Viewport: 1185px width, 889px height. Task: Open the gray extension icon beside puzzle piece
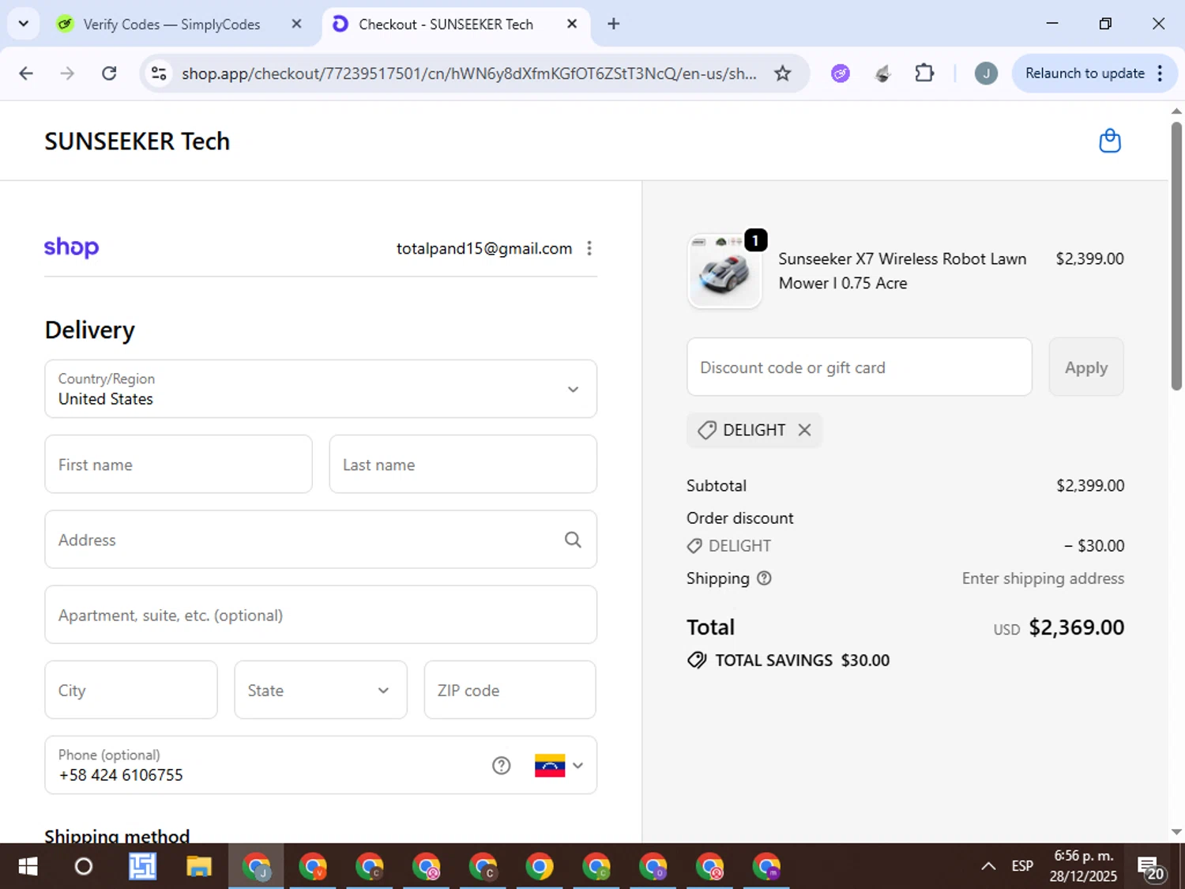click(883, 73)
